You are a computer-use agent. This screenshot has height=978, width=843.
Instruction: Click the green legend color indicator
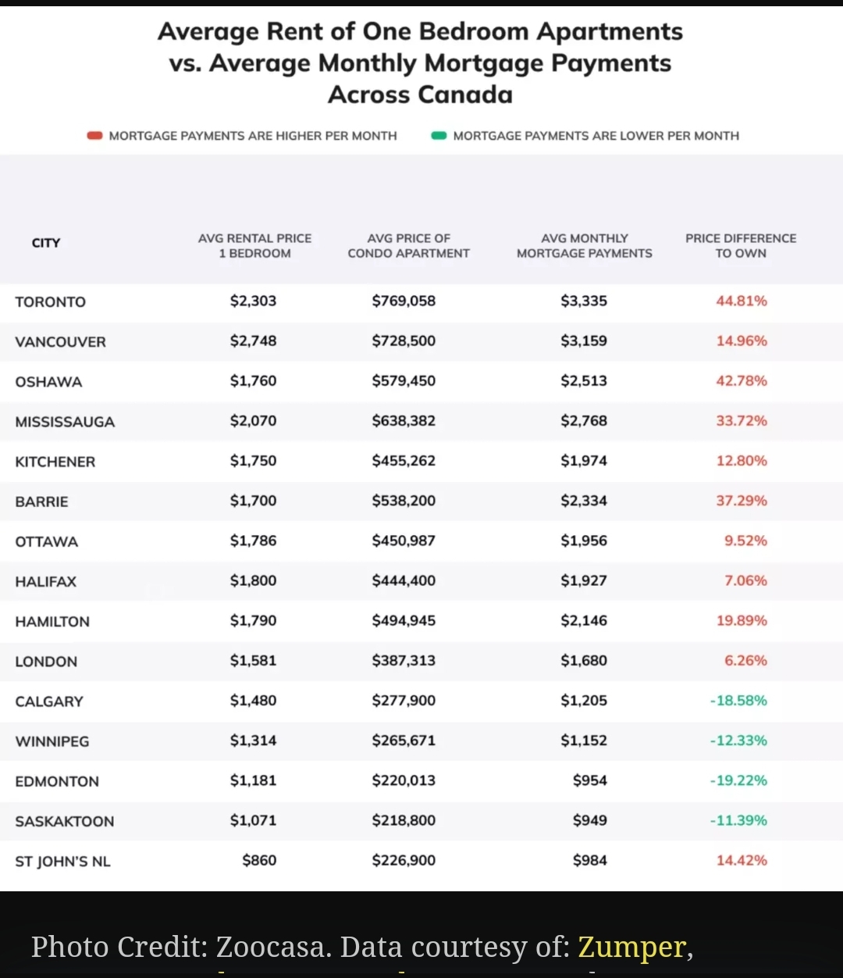point(439,136)
